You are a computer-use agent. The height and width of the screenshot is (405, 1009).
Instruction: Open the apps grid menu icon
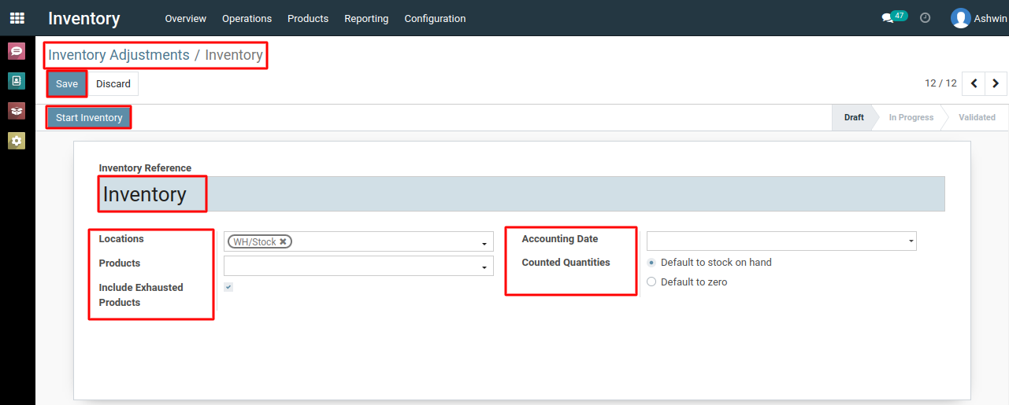pos(17,17)
